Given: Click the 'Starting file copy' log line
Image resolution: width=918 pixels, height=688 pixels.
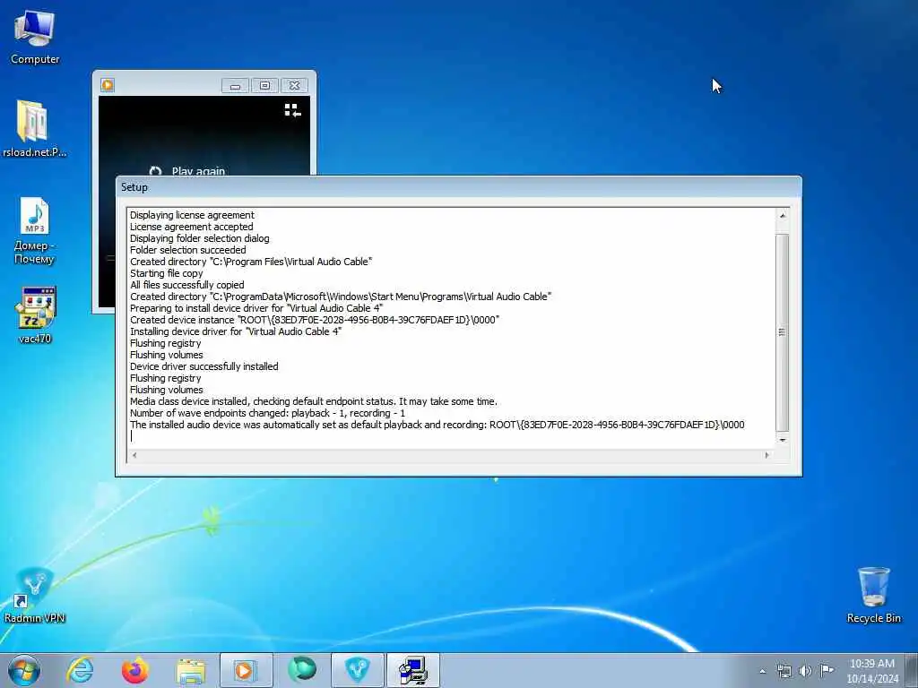Looking at the screenshot, I should [166, 273].
